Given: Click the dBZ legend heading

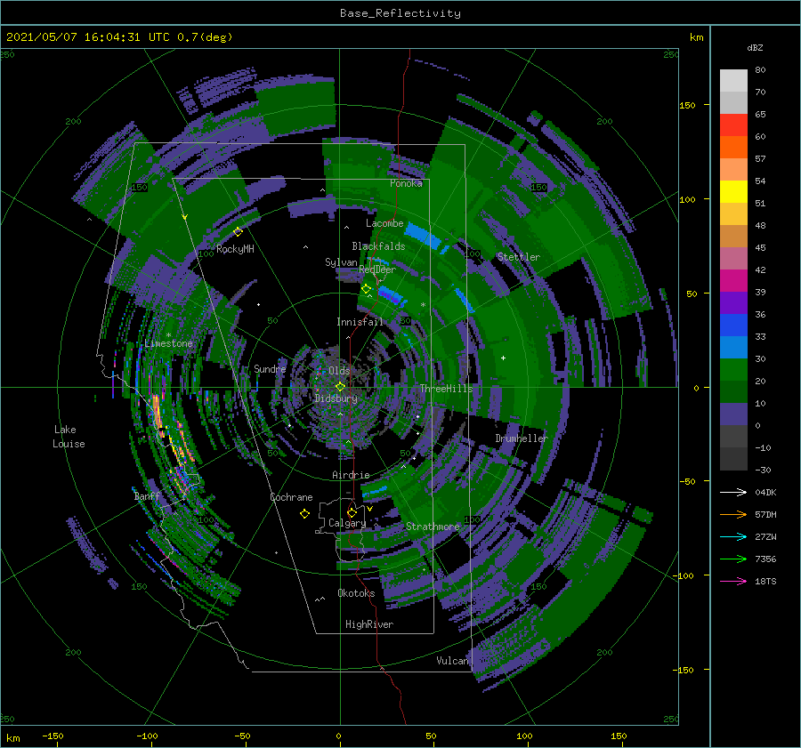Looking at the screenshot, I should [x=755, y=47].
